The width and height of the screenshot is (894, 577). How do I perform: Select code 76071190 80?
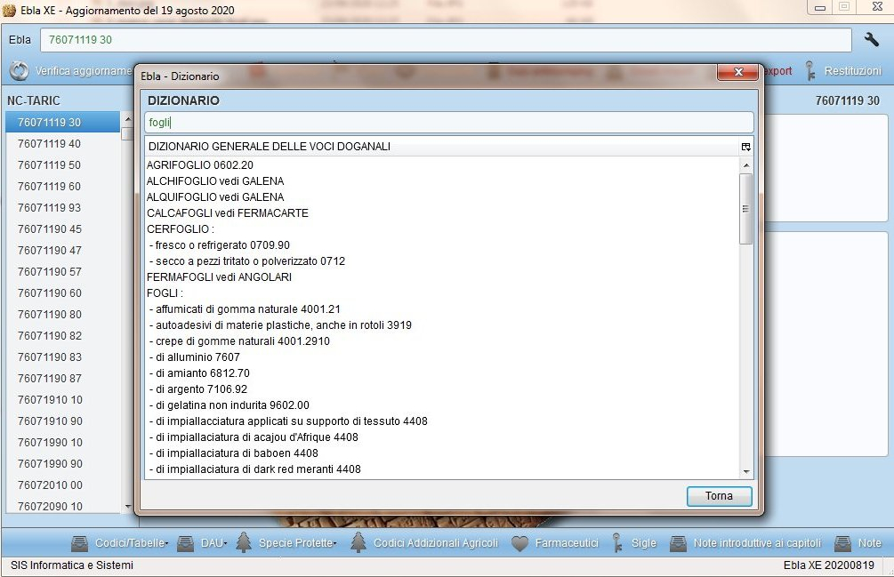[x=63, y=315]
